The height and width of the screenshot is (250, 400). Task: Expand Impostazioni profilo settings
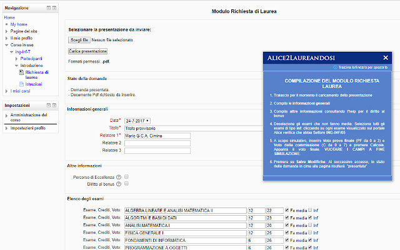(x=7, y=128)
